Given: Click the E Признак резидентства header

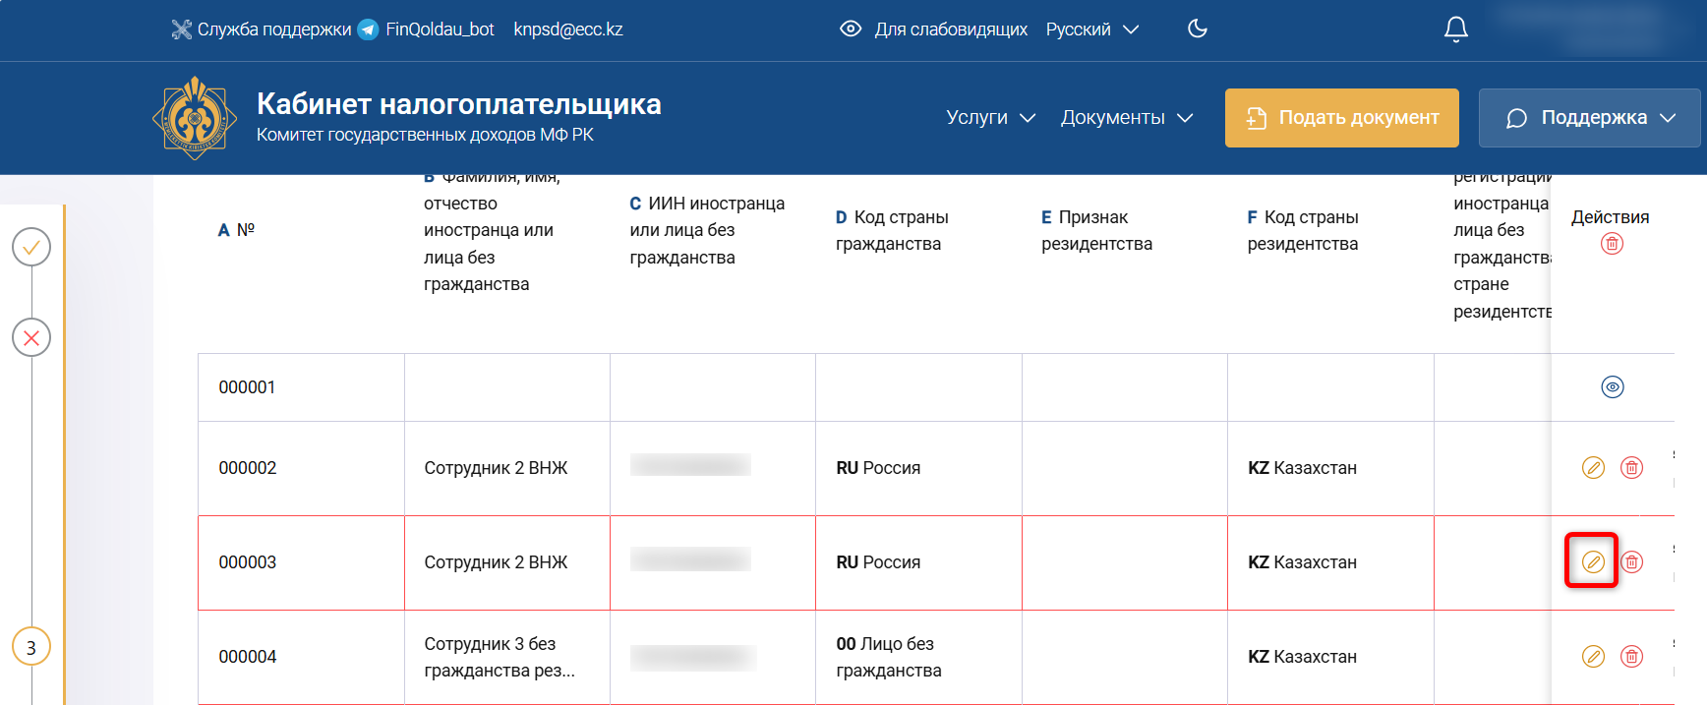Looking at the screenshot, I should 1096,230.
